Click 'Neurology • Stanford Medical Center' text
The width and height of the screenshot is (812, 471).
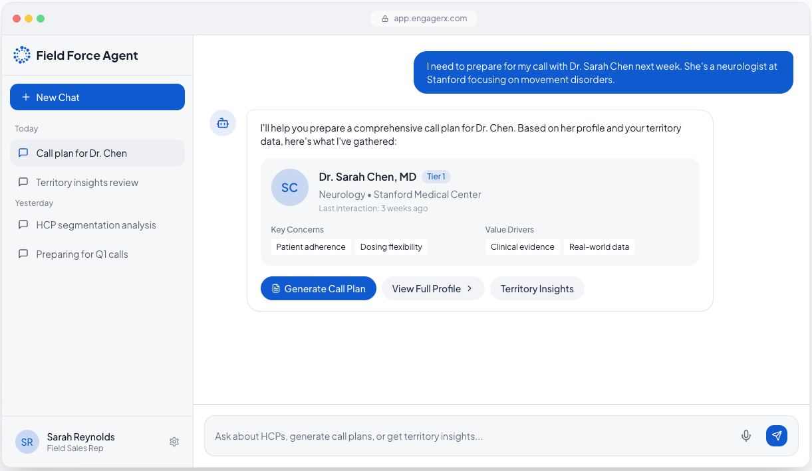[400, 195]
